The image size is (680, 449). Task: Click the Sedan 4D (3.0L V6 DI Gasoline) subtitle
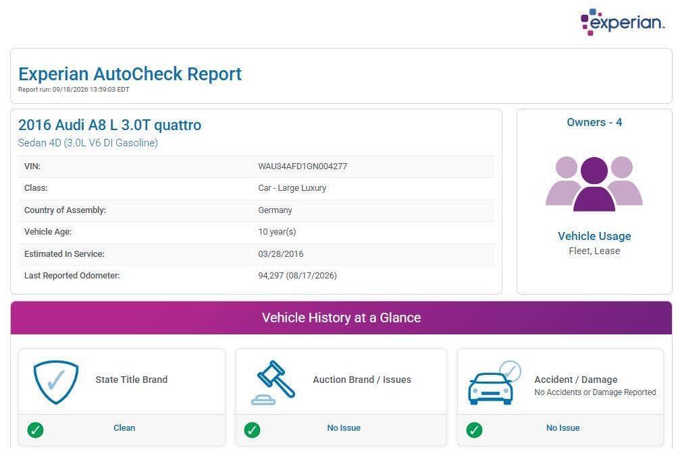(88, 143)
